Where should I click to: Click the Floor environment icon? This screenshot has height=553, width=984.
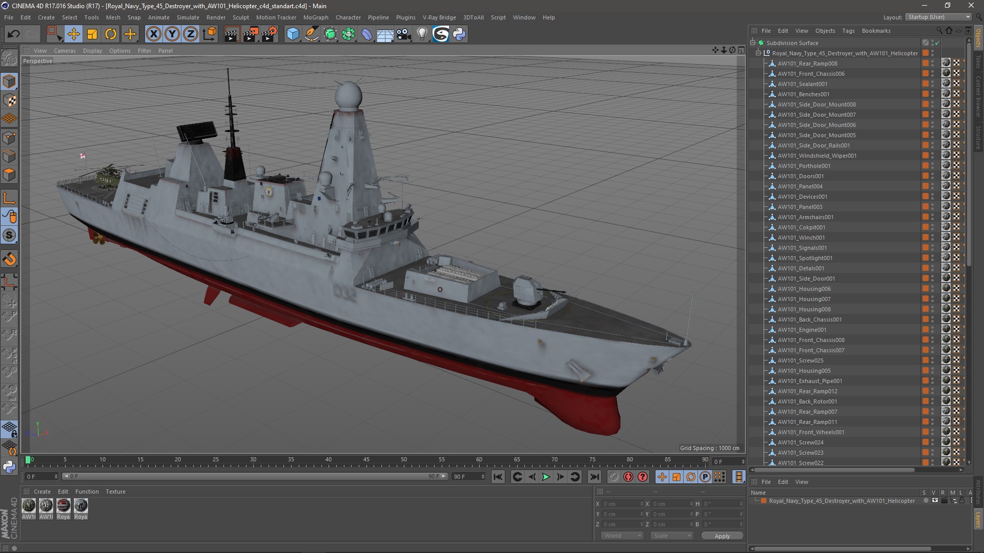click(385, 34)
